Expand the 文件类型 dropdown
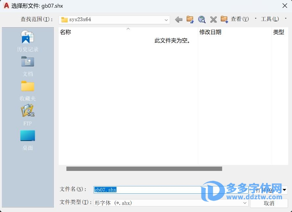Screen dimensions: 292x212 245,203
